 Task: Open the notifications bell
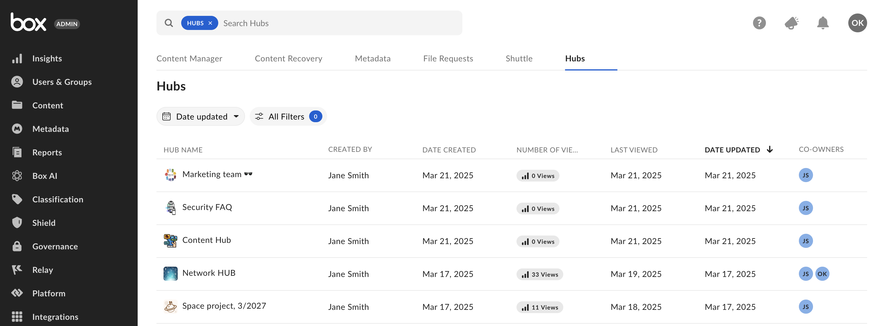(822, 23)
